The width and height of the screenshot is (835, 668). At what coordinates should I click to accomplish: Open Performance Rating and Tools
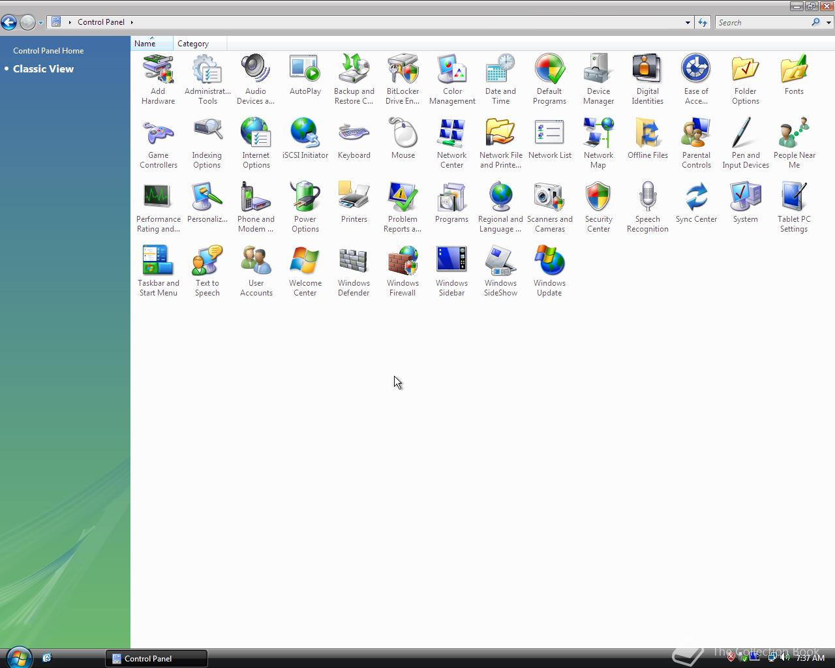[x=159, y=207]
